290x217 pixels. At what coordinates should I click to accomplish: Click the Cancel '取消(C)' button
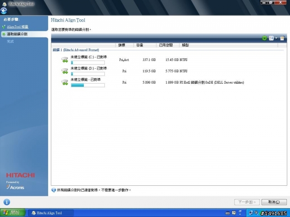click(274, 202)
